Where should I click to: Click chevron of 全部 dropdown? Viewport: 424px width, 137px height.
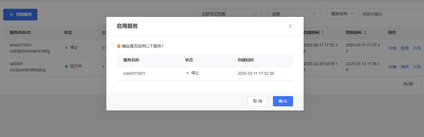(x=314, y=14)
